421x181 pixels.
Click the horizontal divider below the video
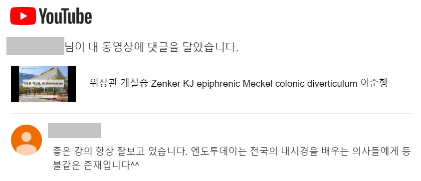211,113
